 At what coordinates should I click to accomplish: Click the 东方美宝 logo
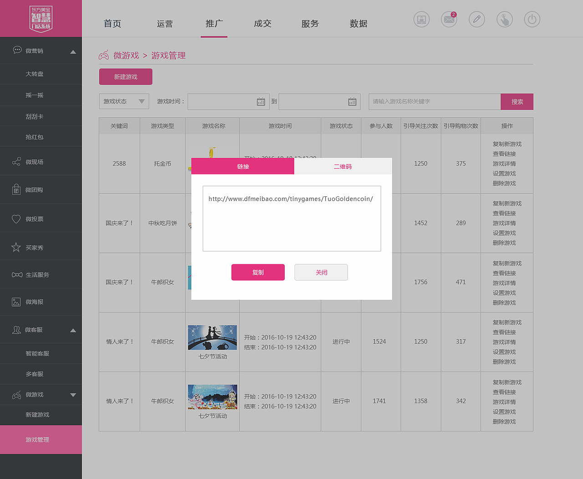point(41,18)
